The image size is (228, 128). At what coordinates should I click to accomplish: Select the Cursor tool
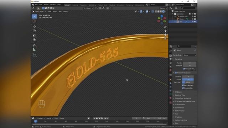[x=34, y=21]
